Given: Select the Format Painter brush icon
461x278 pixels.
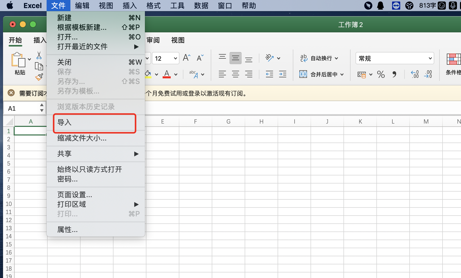Looking at the screenshot, I should [x=39, y=77].
